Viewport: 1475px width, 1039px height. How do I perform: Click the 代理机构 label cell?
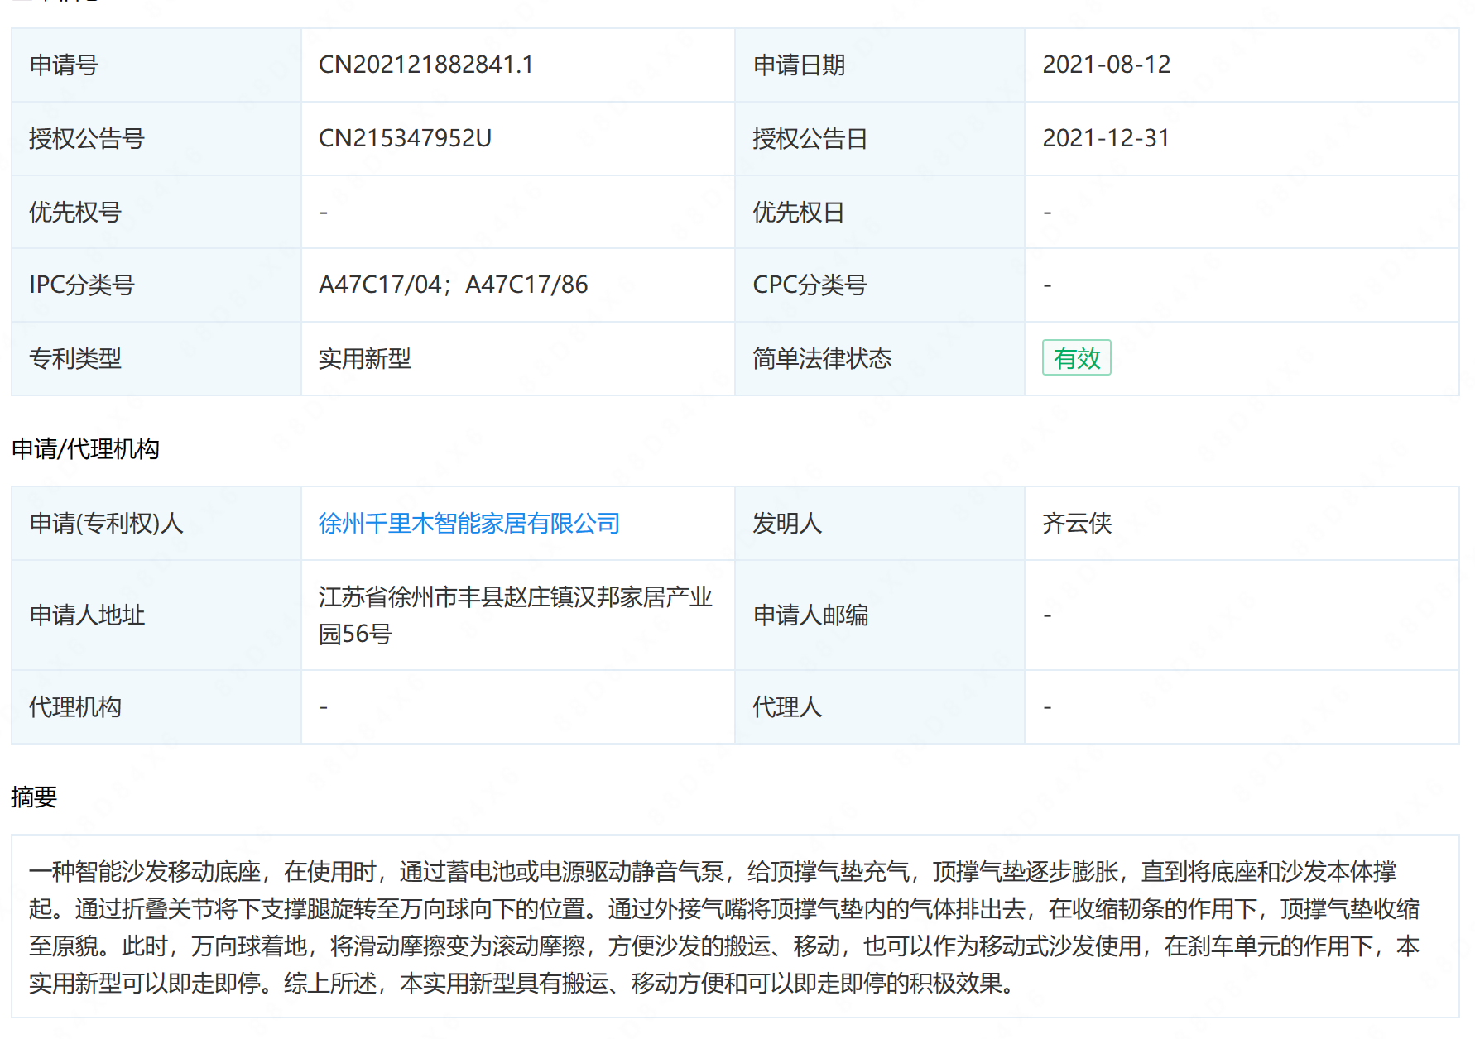click(x=156, y=707)
